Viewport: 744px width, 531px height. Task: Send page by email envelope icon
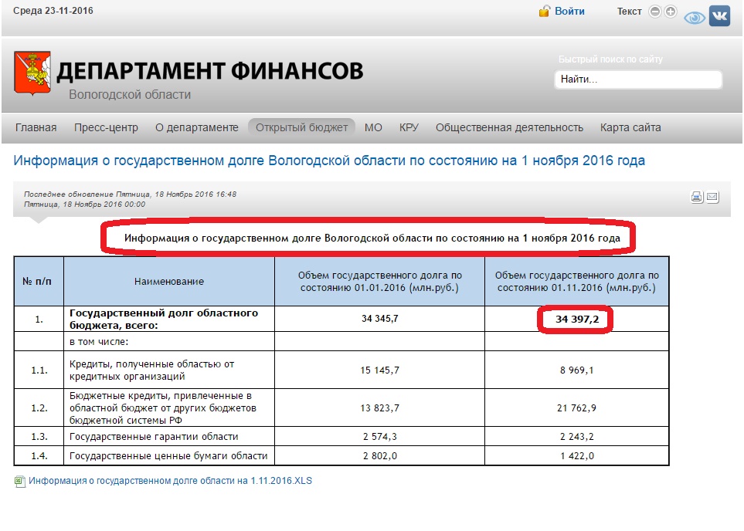[x=712, y=197]
